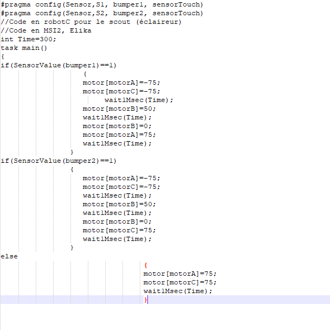The height and width of the screenshot is (330, 330).
Task: Click the red opening brace after else
Action: (x=146, y=265)
